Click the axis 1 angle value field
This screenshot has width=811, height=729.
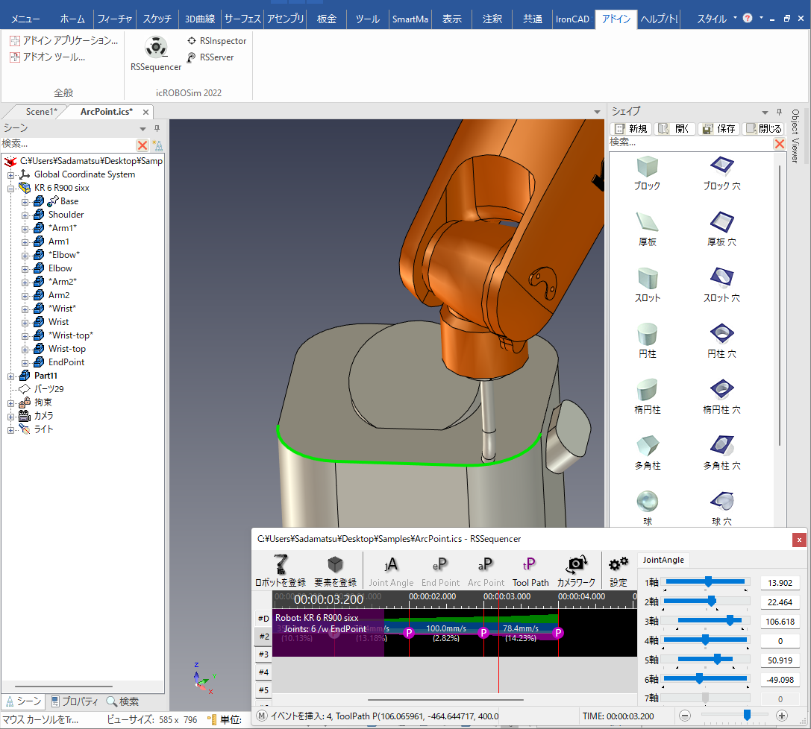point(780,583)
